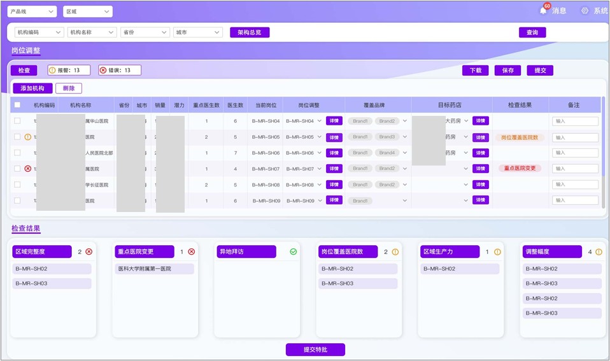Select 医科大学附属第一医院 result item

[155, 269]
